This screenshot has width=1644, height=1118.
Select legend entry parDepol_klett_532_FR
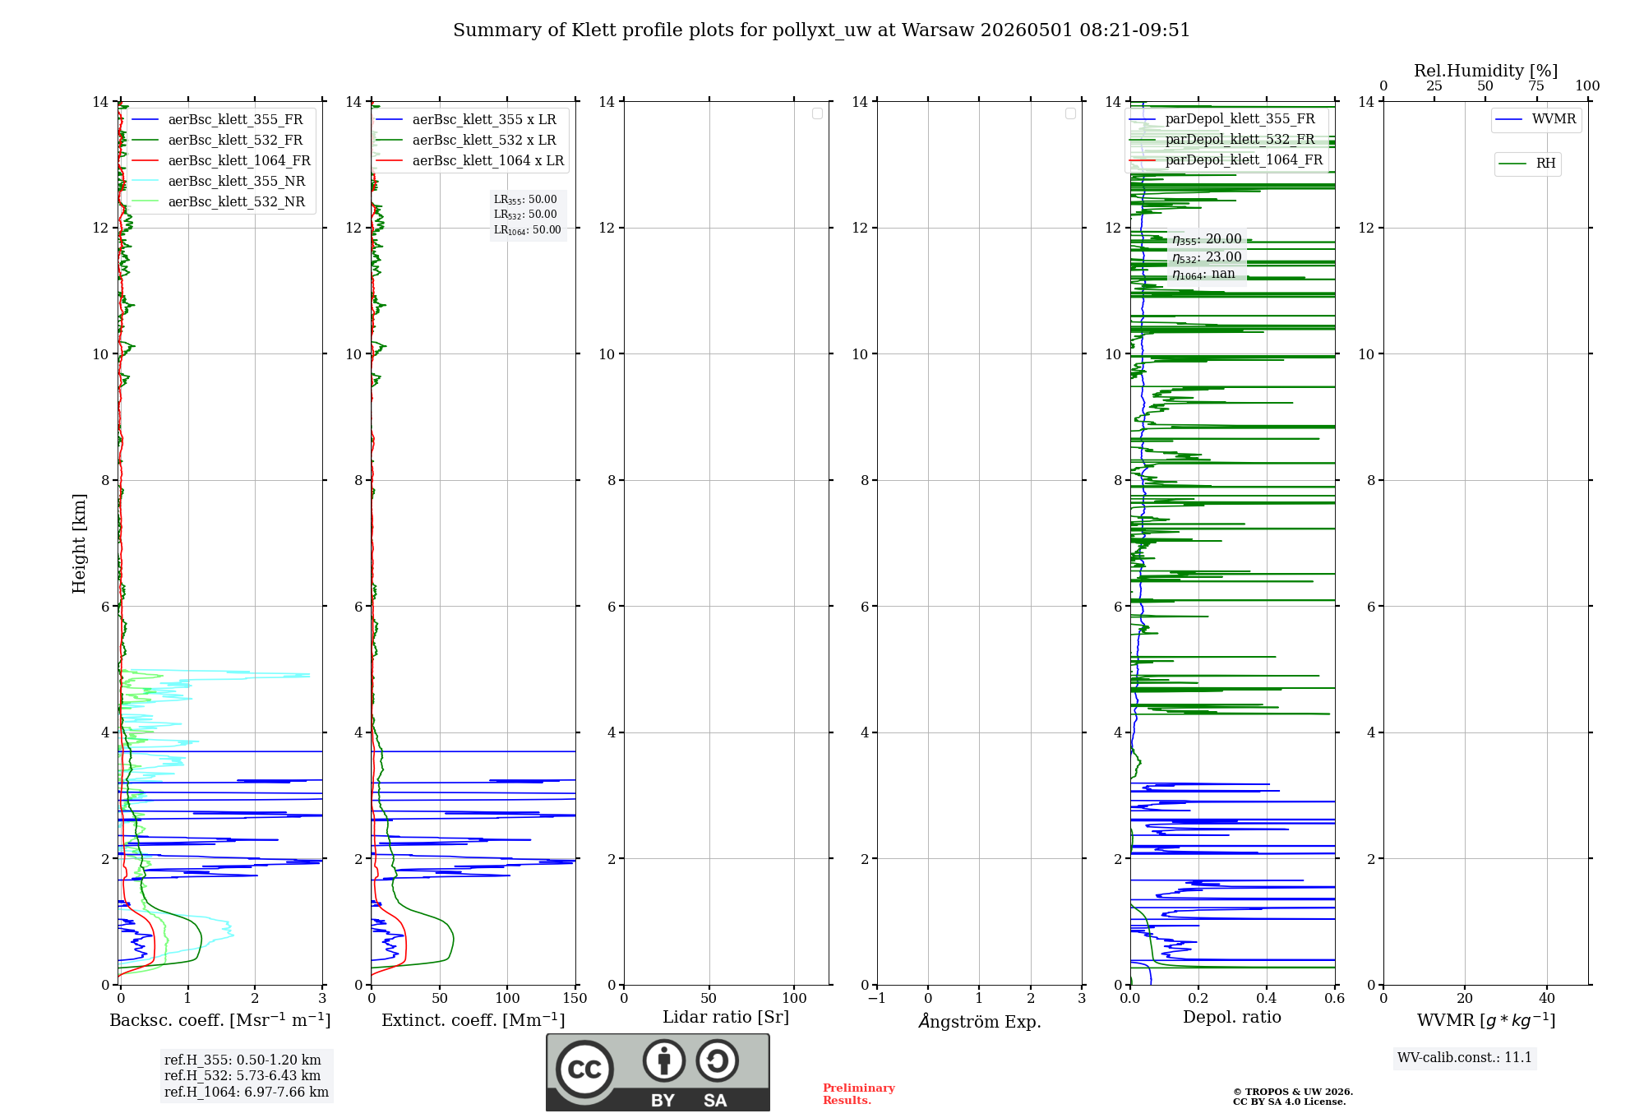(x=1240, y=140)
